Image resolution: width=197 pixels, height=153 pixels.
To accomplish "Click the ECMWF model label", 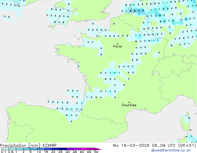I will [50, 146].
